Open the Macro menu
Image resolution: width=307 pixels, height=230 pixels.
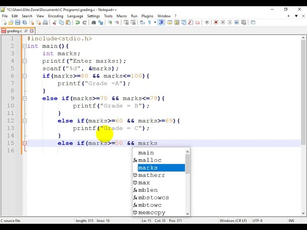tap(121, 16)
